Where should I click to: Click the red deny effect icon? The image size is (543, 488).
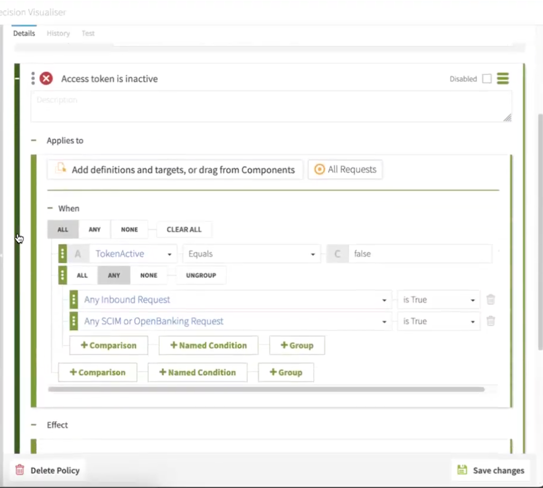click(x=46, y=78)
